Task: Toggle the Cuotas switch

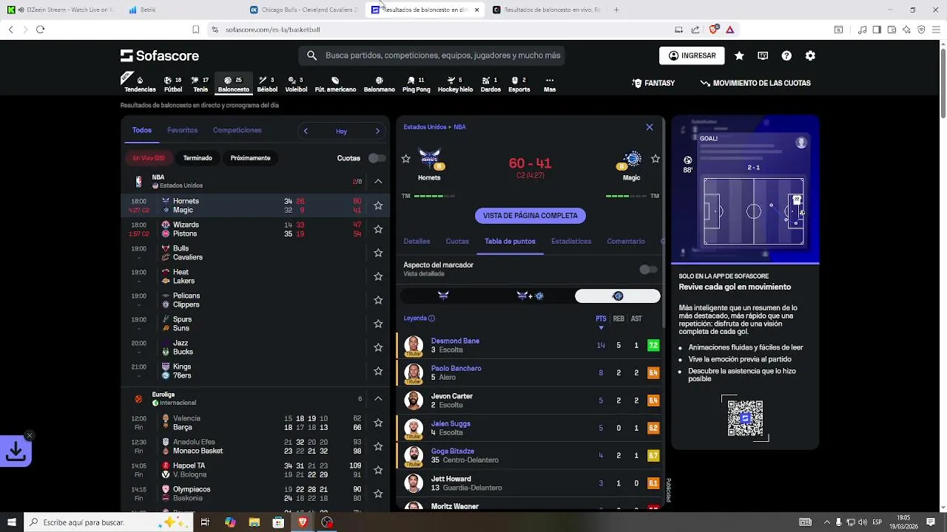Action: pyautogui.click(x=377, y=158)
